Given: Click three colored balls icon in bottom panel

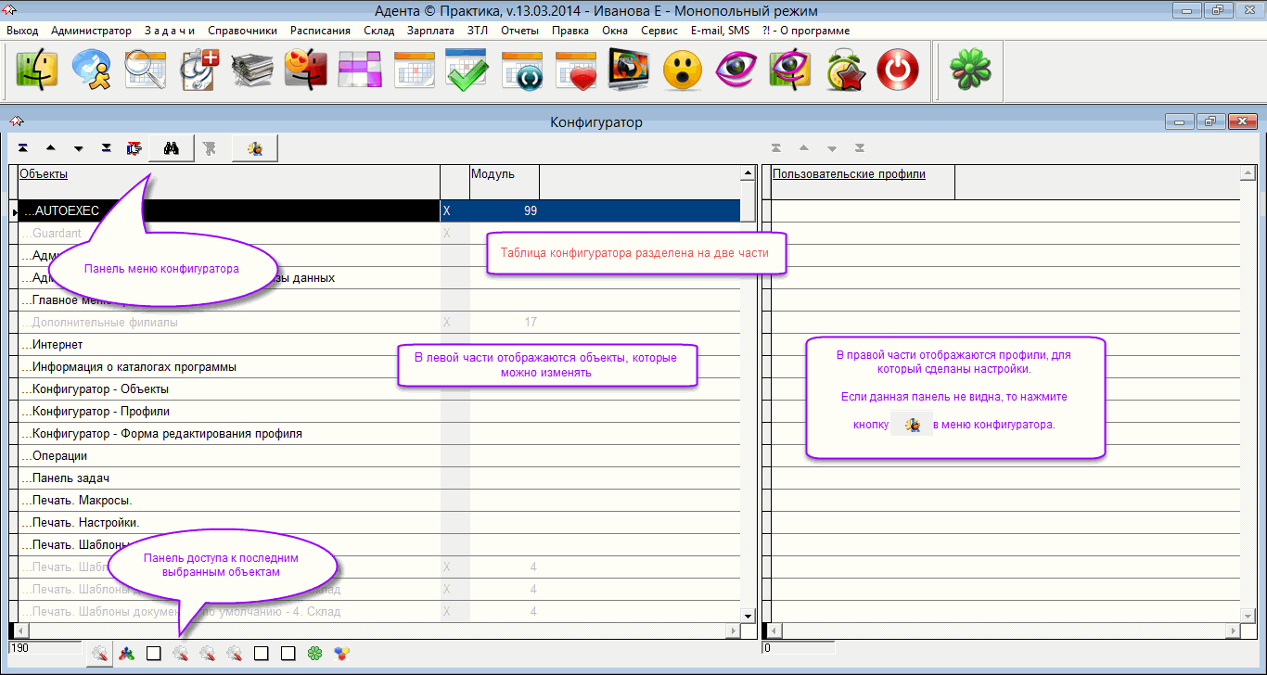Looking at the screenshot, I should coord(342,654).
